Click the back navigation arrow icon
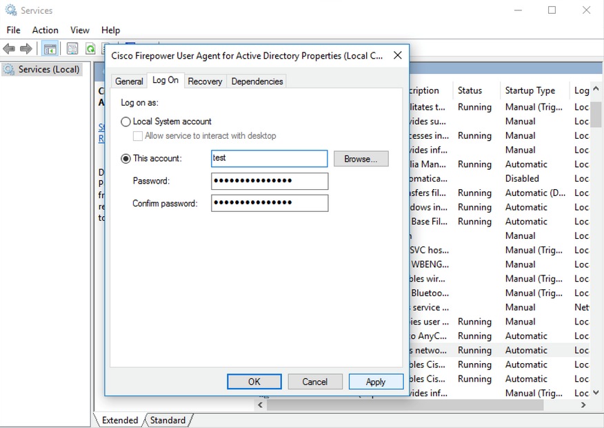 pos(9,48)
